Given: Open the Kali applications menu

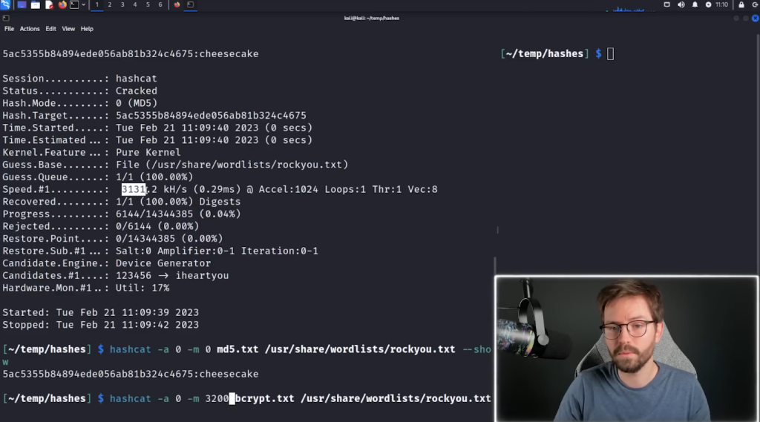Looking at the screenshot, I should (5, 5).
